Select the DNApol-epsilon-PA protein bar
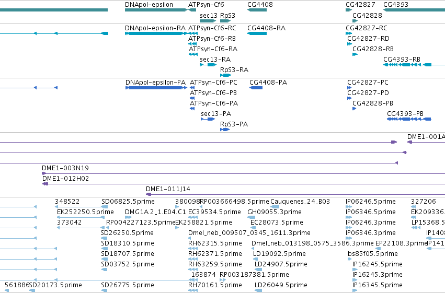 coord(156,88)
